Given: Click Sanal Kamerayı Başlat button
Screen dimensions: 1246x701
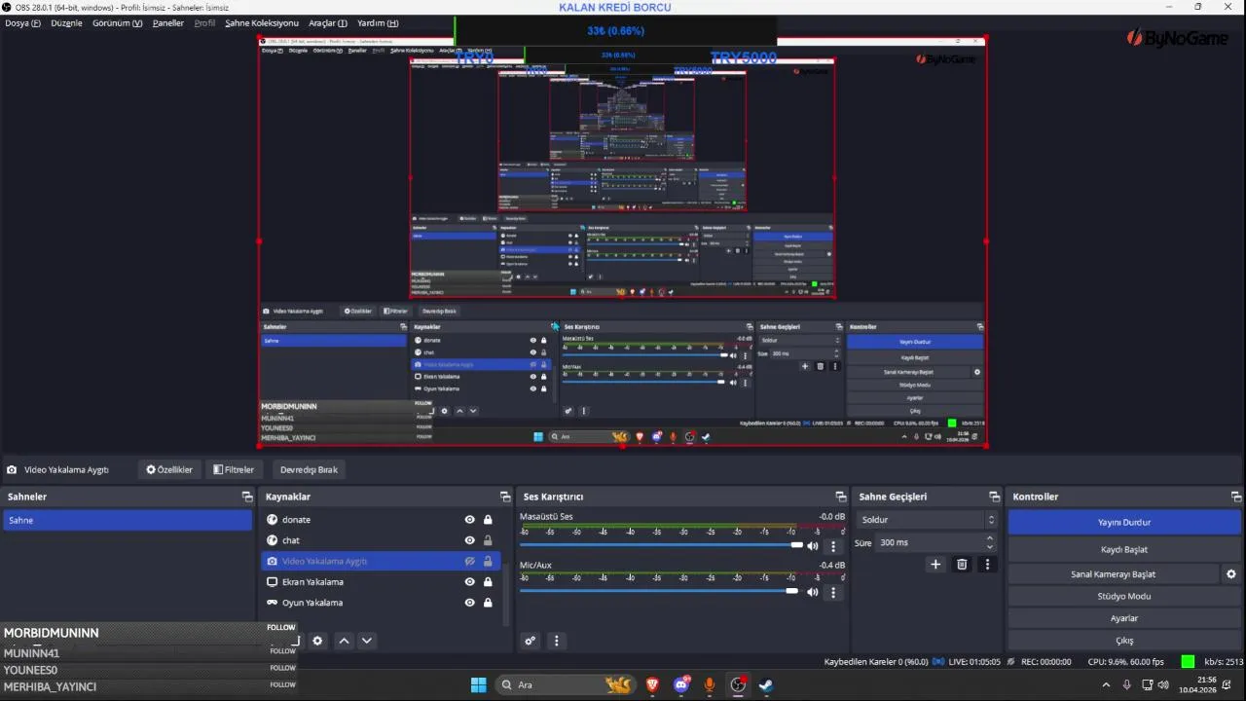Looking at the screenshot, I should click(x=1114, y=574).
